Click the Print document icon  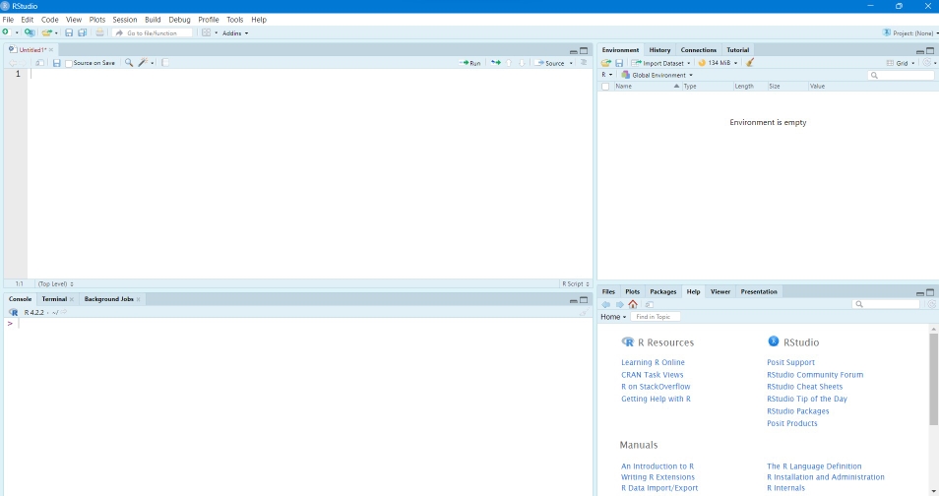click(99, 32)
